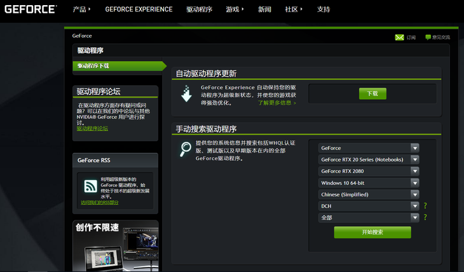Click the 开始搜索 button
The image size is (464, 272).
pos(372,233)
